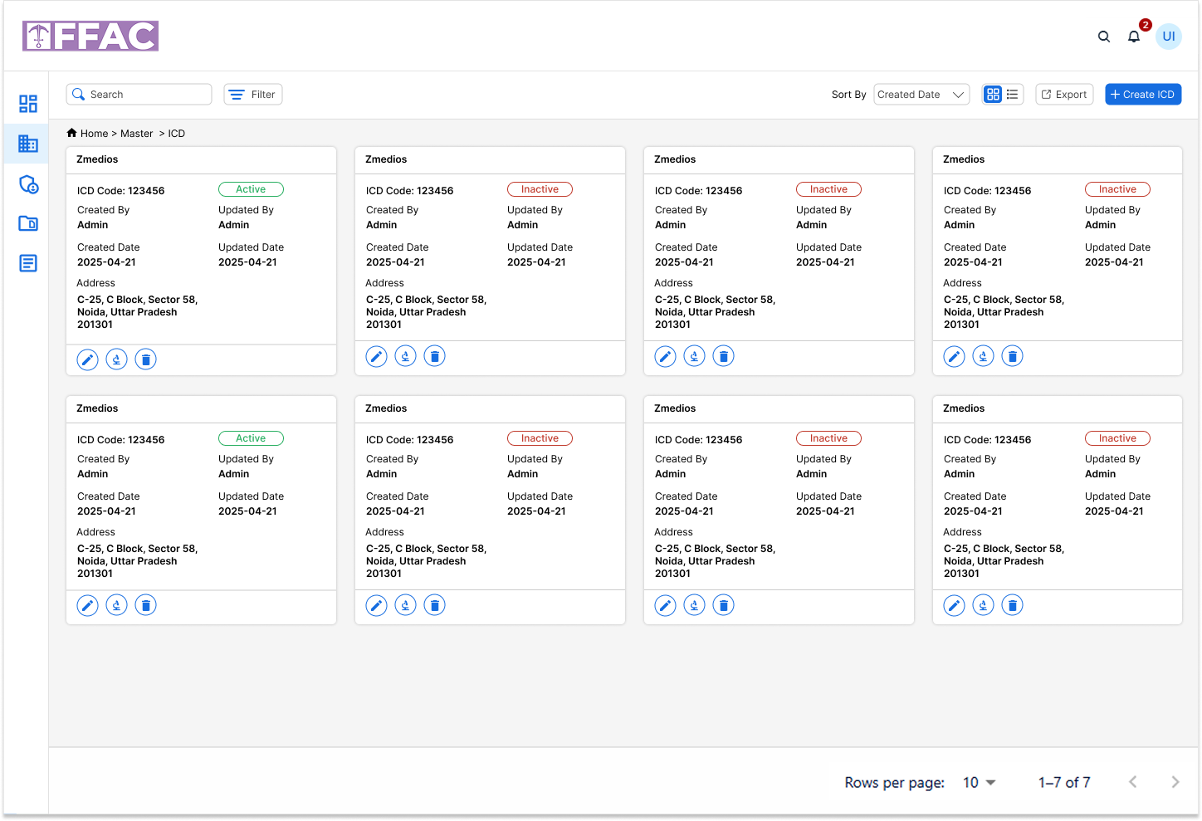The image size is (1202, 821).
Task: Delete the fourth card in the top row
Action: (1013, 356)
